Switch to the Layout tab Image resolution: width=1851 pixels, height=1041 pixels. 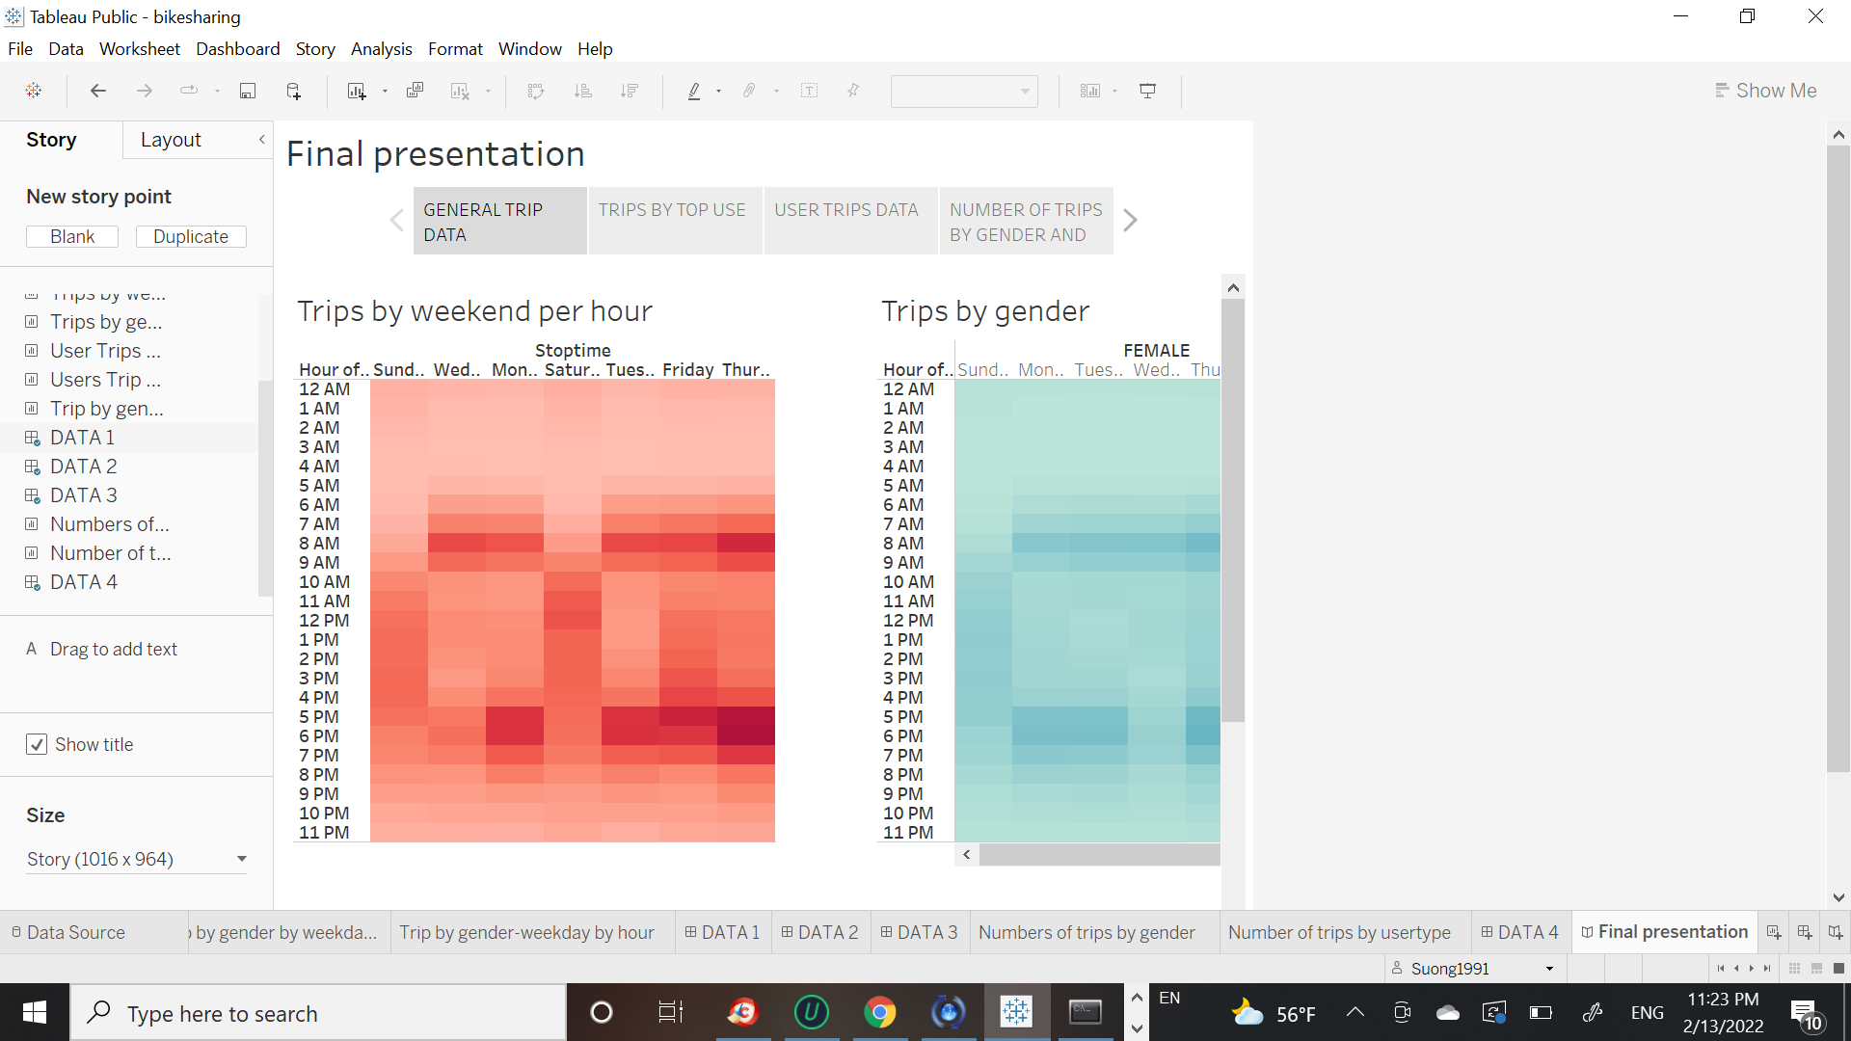171,140
